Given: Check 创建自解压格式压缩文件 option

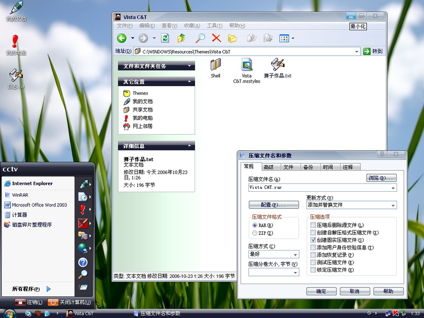Looking at the screenshot, I should coord(313,232).
